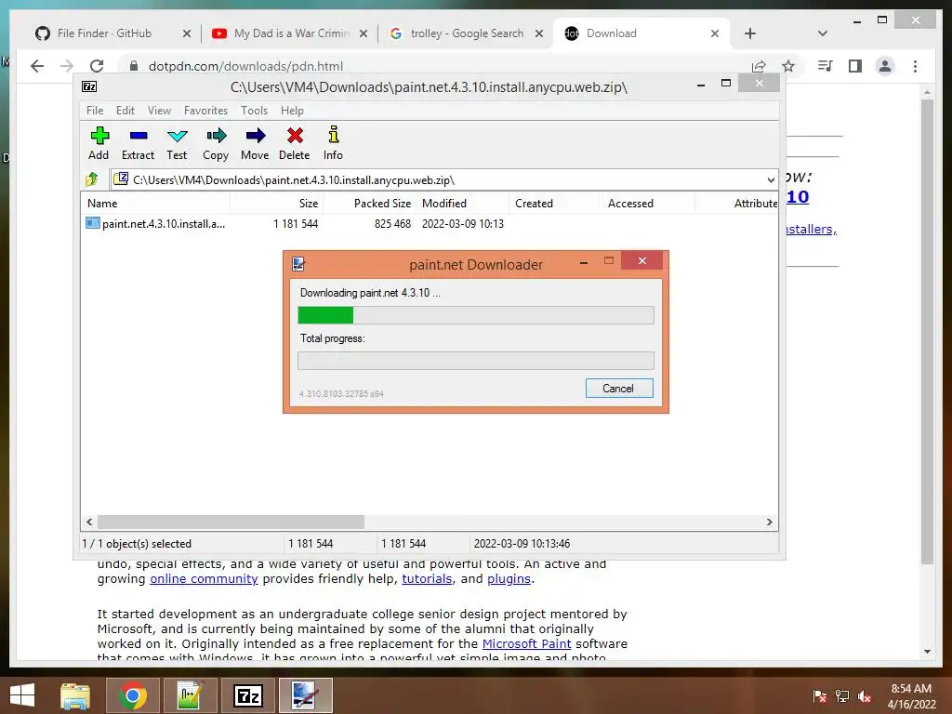Click the 7-Zip taskbar icon
The height and width of the screenshot is (714, 952).
[248, 695]
